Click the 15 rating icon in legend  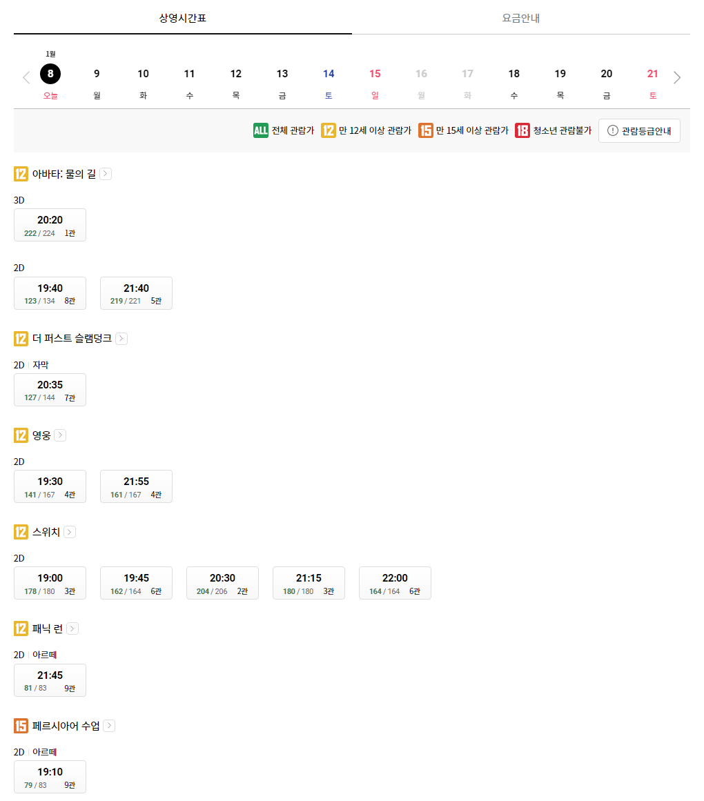click(x=426, y=130)
